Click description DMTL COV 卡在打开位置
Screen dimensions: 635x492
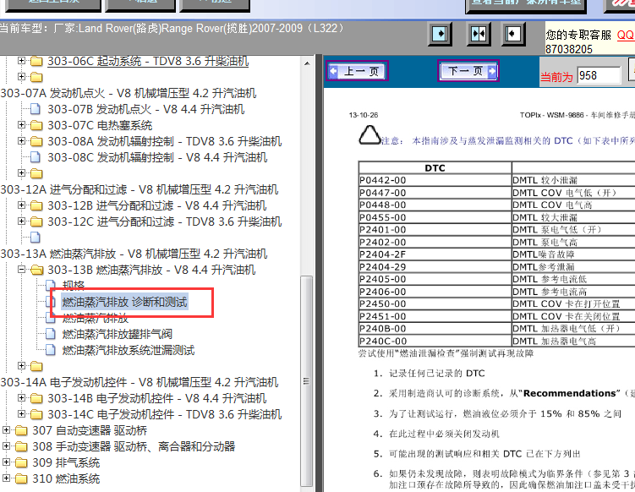click(567, 303)
